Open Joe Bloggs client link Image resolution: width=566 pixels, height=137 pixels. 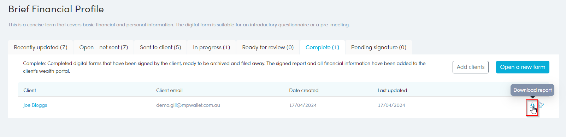[x=35, y=105]
